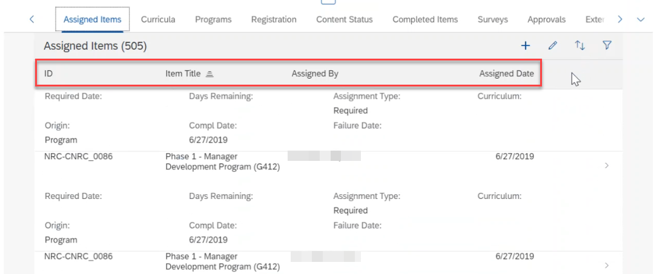The width and height of the screenshot is (654, 274).
Task: Open the Content Status tab
Action: [345, 19]
